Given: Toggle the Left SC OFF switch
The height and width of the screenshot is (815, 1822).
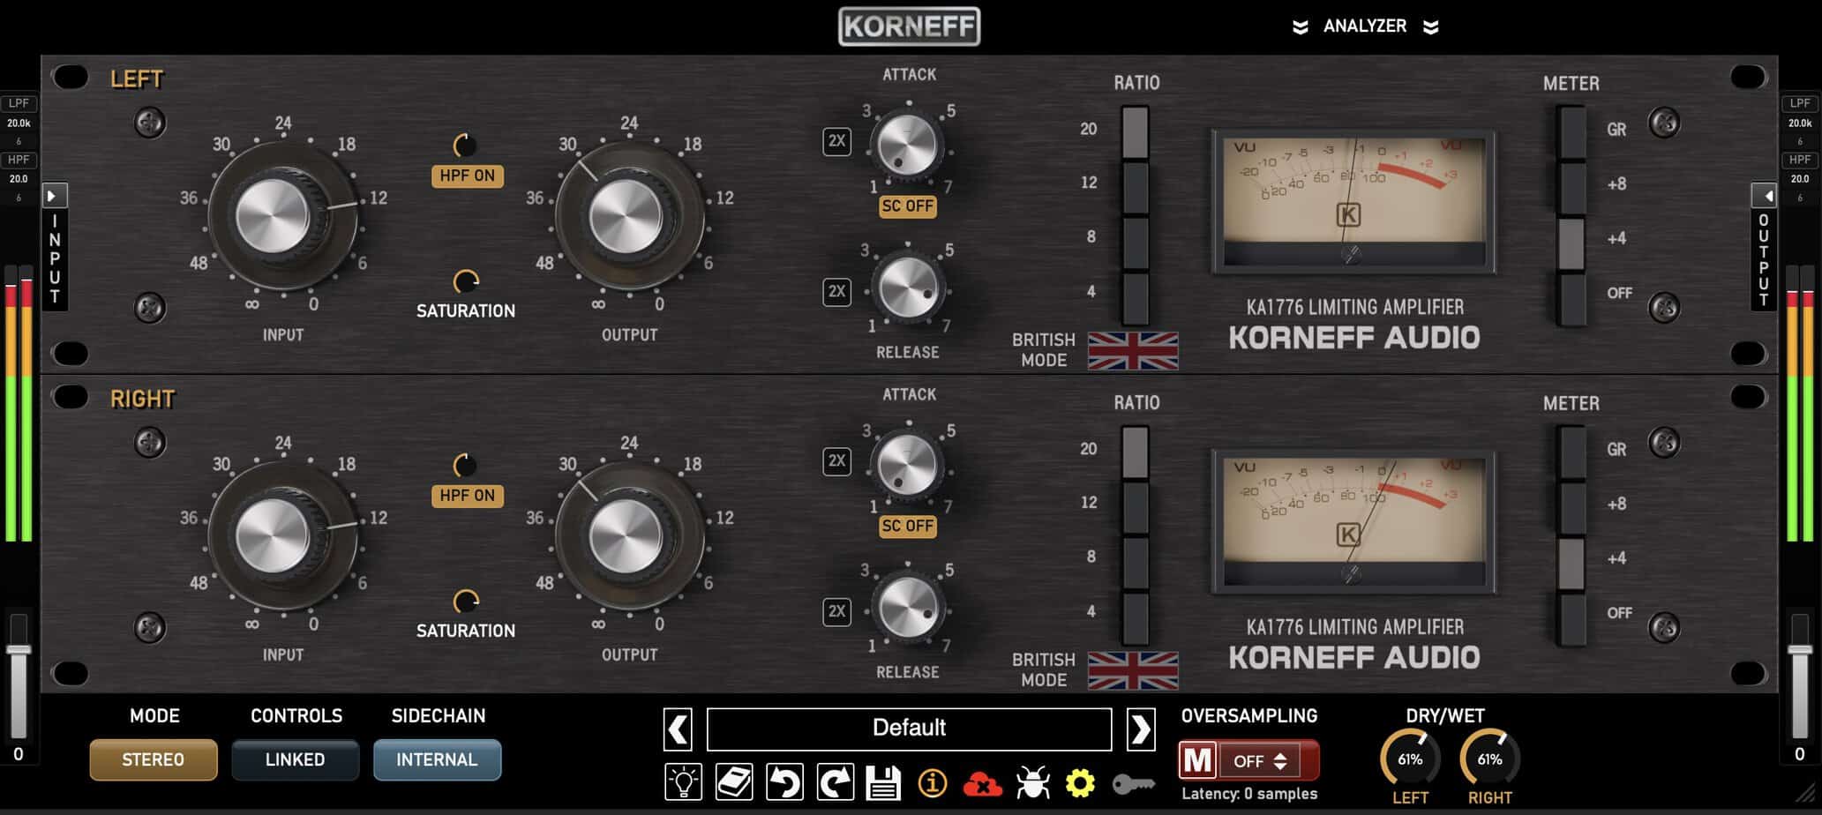Looking at the screenshot, I should 908,206.
